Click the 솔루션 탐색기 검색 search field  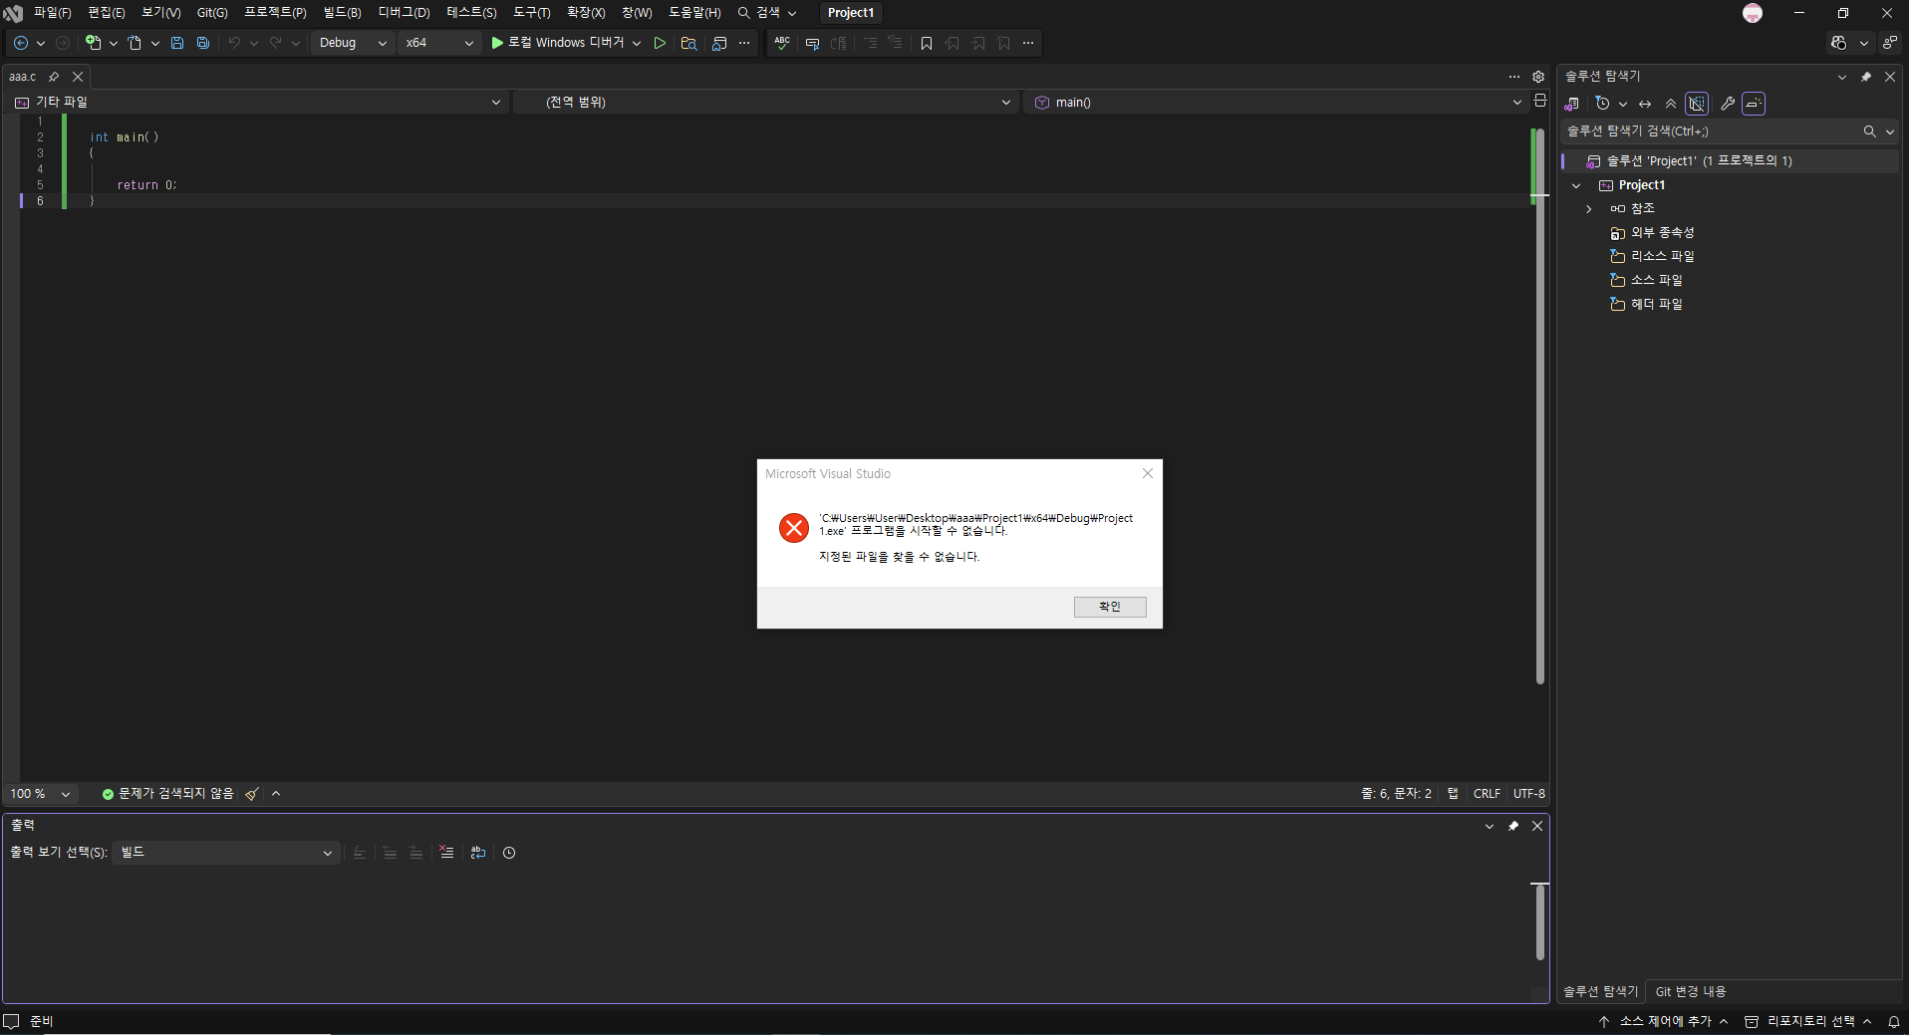(1709, 131)
